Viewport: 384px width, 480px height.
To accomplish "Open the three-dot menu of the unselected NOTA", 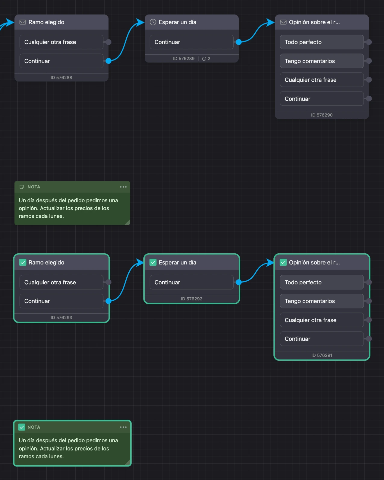I will tap(123, 187).
